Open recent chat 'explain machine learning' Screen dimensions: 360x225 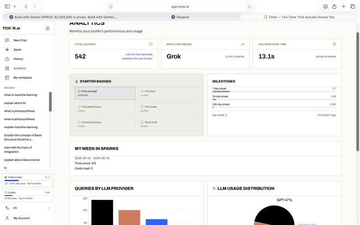pos(21,127)
